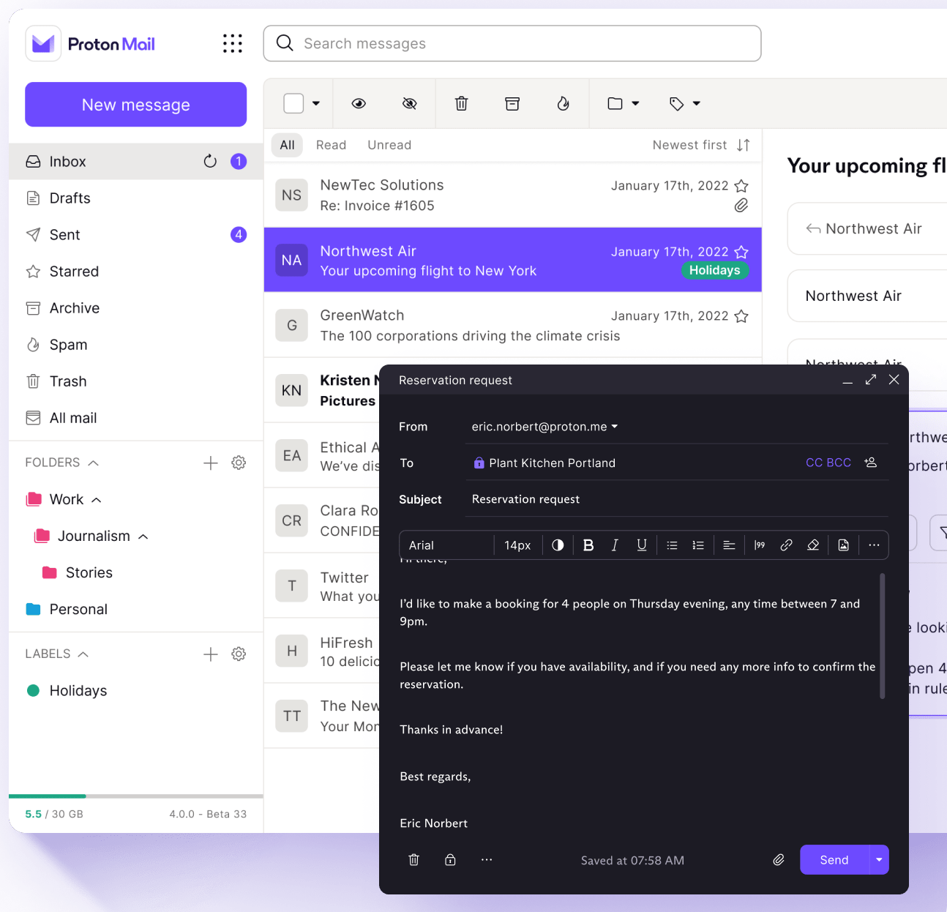Viewport: 947px width, 912px height.
Task: Click the New message button
Action: pyautogui.click(x=135, y=105)
